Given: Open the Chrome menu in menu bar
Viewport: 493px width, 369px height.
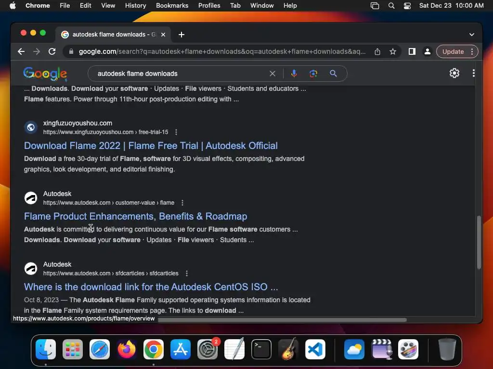Looking at the screenshot, I should pyautogui.click(x=38, y=5).
